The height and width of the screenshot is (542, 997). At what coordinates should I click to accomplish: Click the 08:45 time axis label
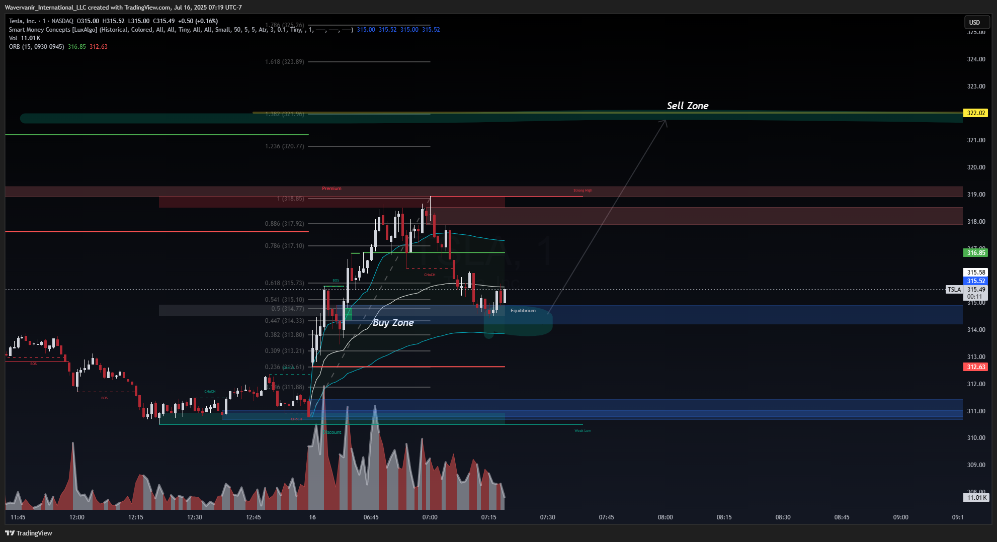coord(842,517)
